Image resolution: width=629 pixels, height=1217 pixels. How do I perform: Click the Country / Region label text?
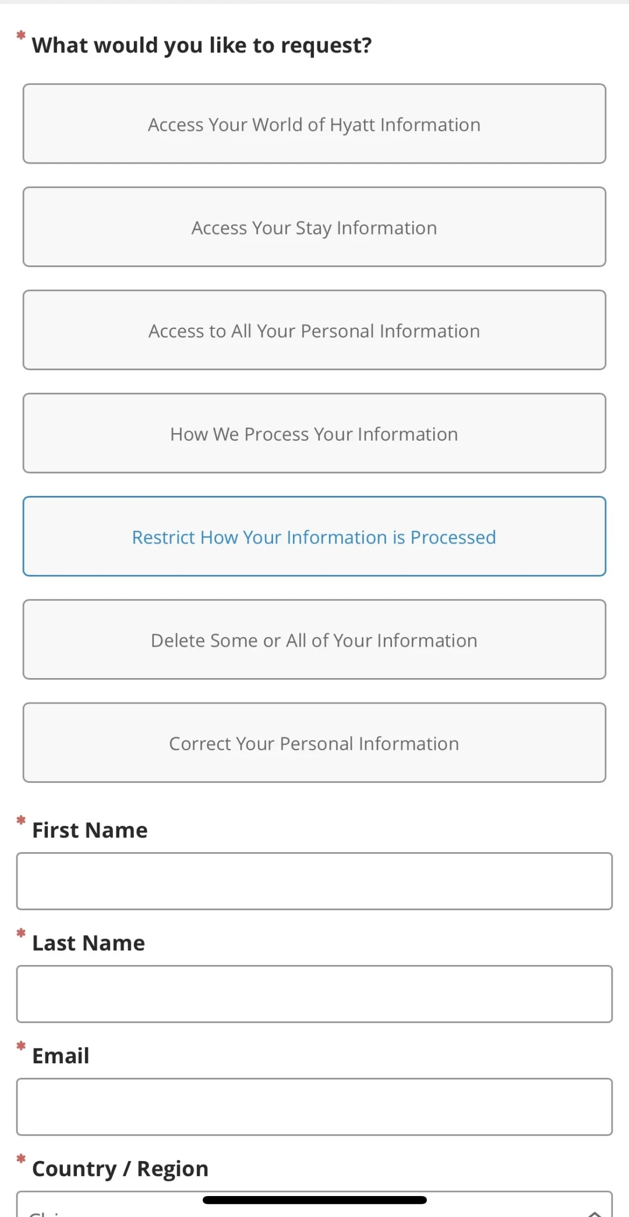120,1169
